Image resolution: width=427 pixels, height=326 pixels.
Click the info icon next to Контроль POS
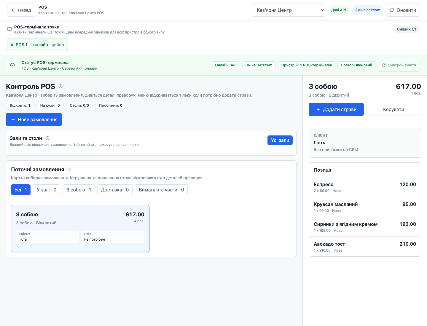(60, 86)
